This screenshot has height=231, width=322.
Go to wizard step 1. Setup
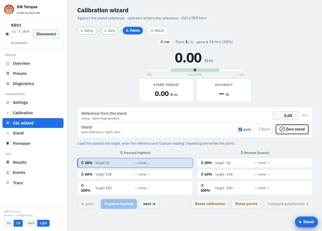tap(87, 31)
